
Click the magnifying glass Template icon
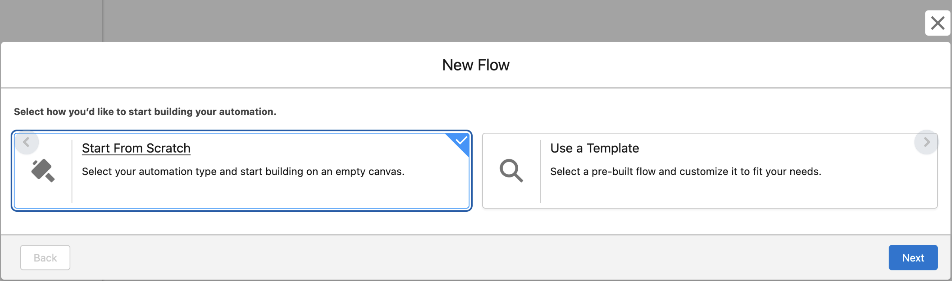[x=511, y=170]
